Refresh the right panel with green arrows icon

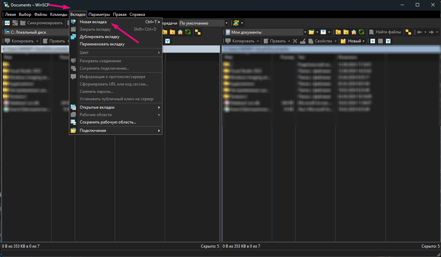361,32
